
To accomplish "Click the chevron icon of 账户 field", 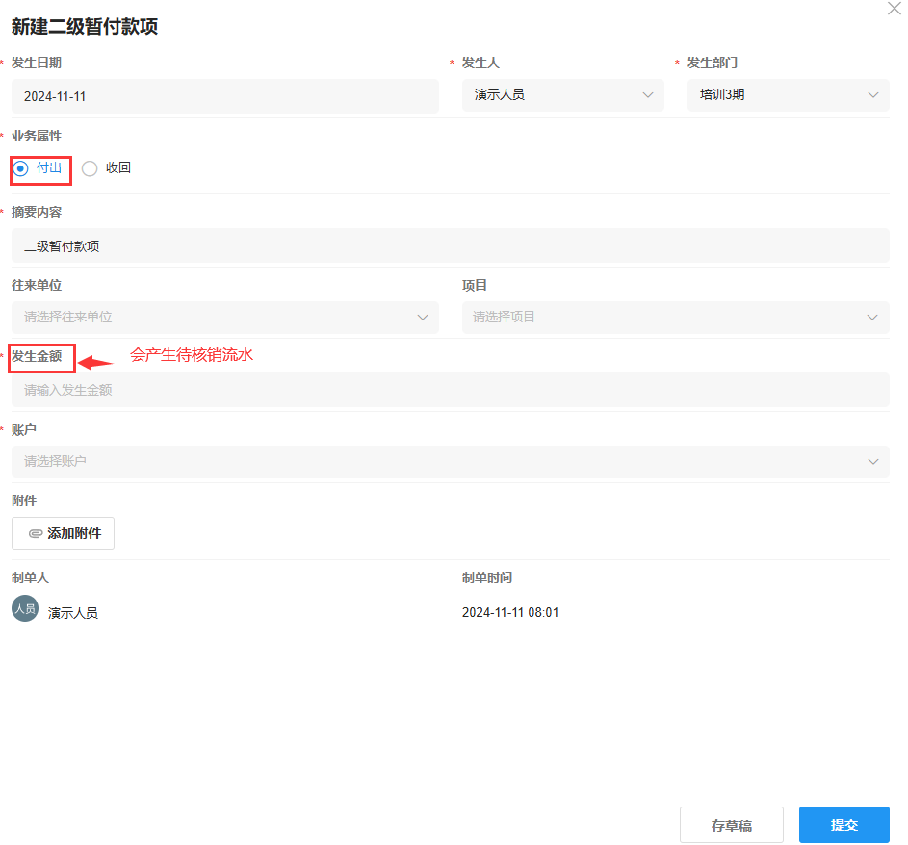I will pos(872,462).
